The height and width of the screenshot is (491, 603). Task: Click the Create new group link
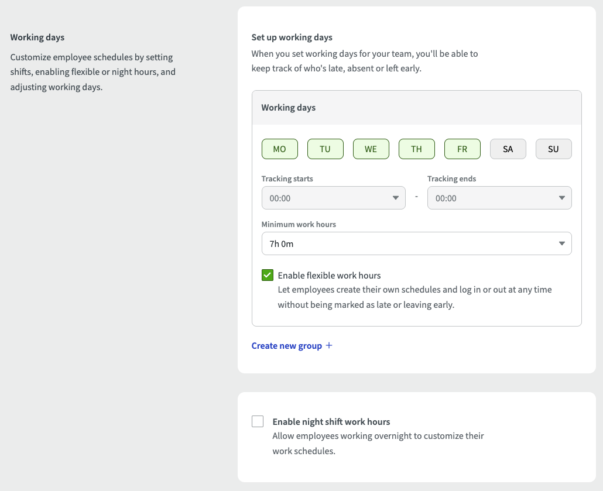pyautogui.click(x=287, y=346)
